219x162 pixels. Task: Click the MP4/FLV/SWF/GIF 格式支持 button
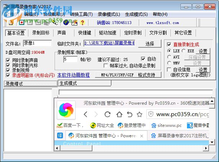[x=128, y=75]
